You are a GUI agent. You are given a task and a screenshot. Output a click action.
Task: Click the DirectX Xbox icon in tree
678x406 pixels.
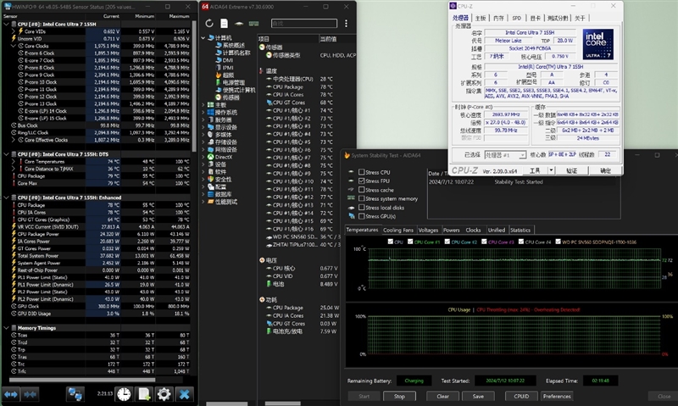click(210, 157)
